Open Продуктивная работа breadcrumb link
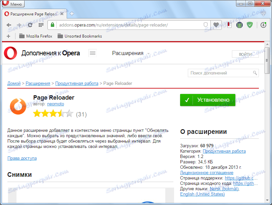 pos(77,83)
